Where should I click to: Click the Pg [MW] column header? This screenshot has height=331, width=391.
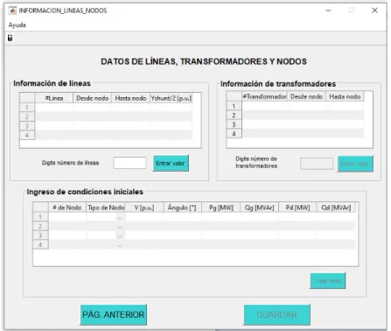point(221,208)
